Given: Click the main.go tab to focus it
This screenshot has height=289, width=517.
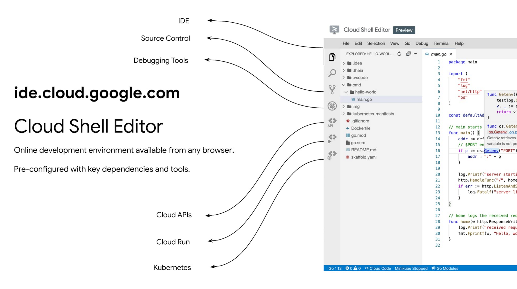Looking at the screenshot, I should (x=438, y=54).
